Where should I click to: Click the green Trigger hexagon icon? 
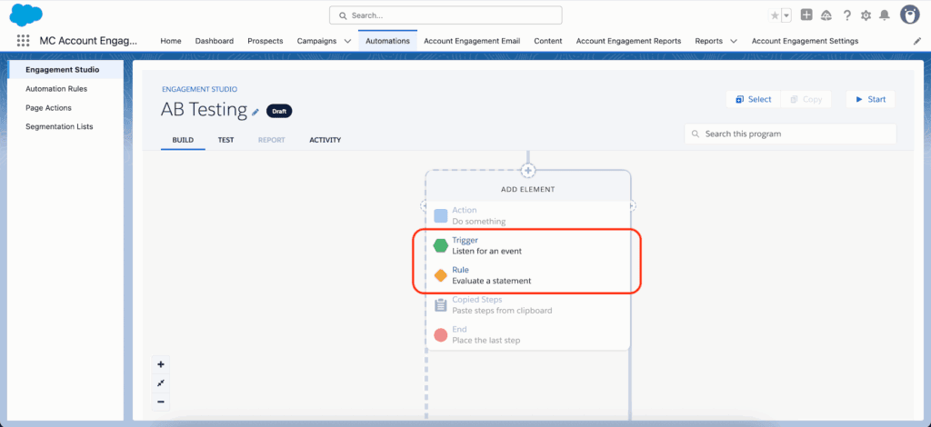pos(441,245)
